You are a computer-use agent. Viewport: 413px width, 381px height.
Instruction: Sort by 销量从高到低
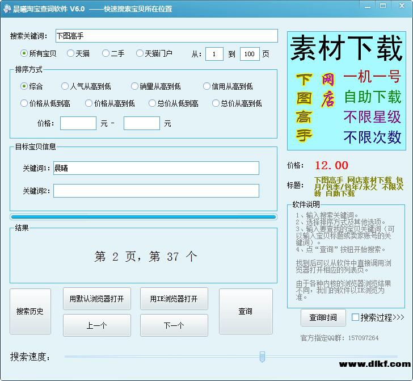[134, 86]
